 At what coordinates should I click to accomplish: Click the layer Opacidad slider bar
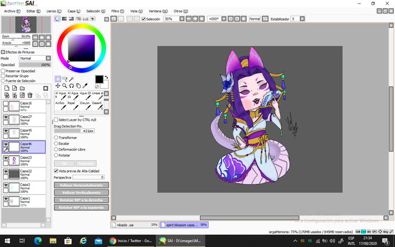coord(35,65)
